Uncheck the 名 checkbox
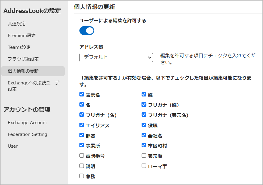 [x=82, y=104]
